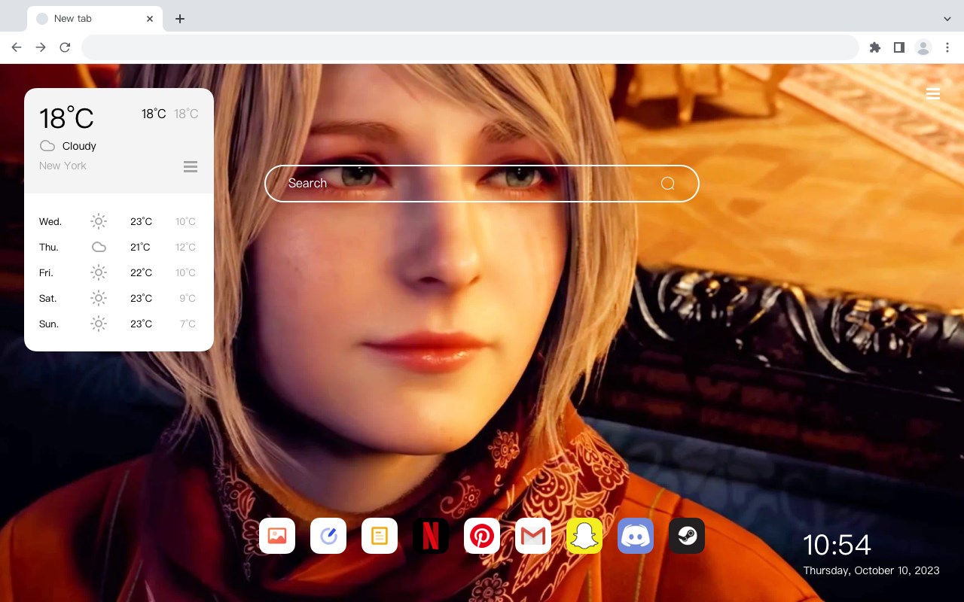Click the Cloudy weather condition text

[79, 146]
